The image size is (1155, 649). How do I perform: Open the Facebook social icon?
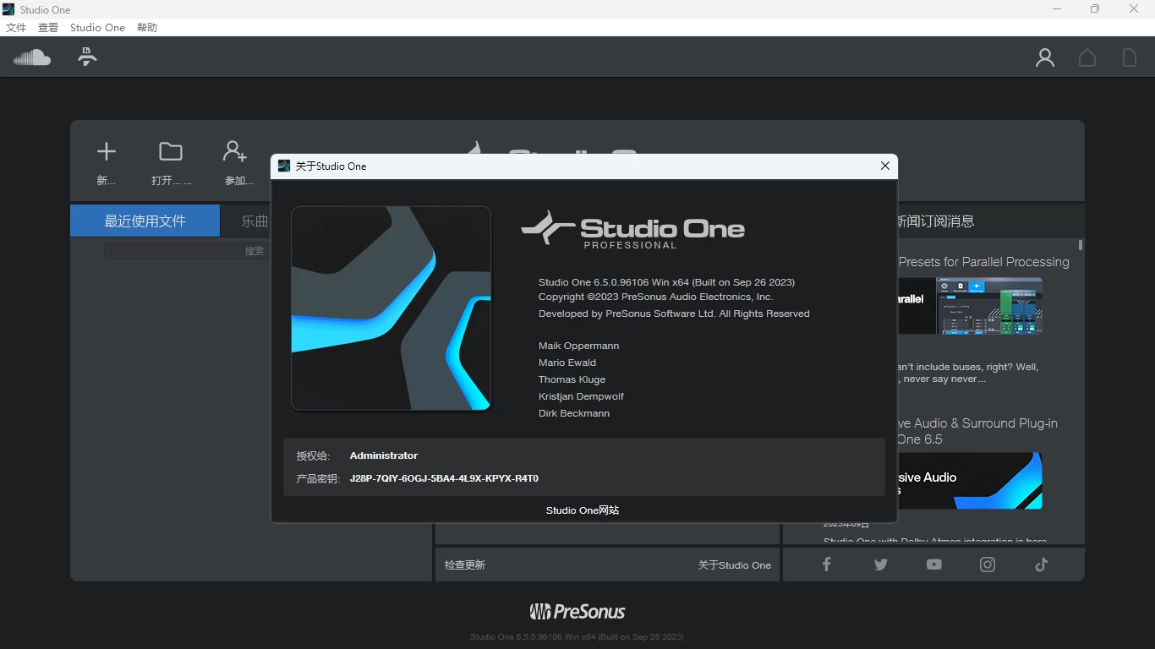click(x=827, y=564)
